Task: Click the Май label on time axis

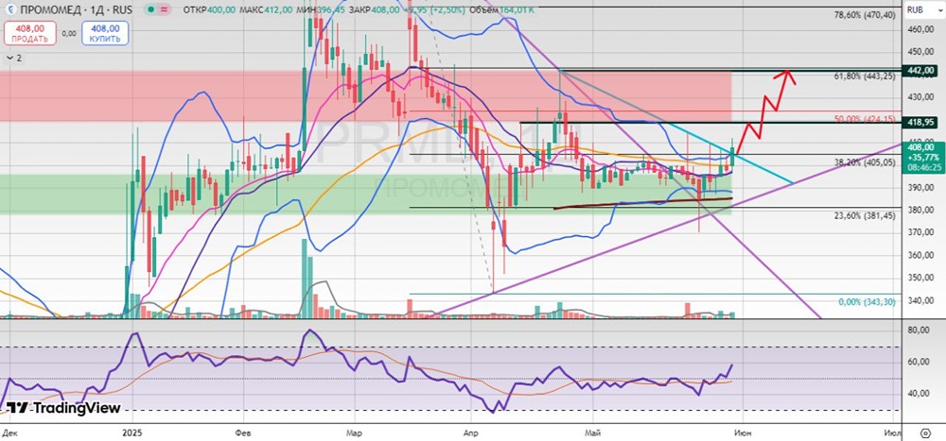Action: [x=593, y=433]
